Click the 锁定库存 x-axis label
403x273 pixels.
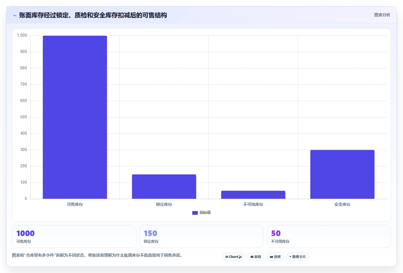(x=164, y=204)
